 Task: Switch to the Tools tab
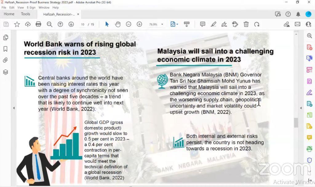26,14
